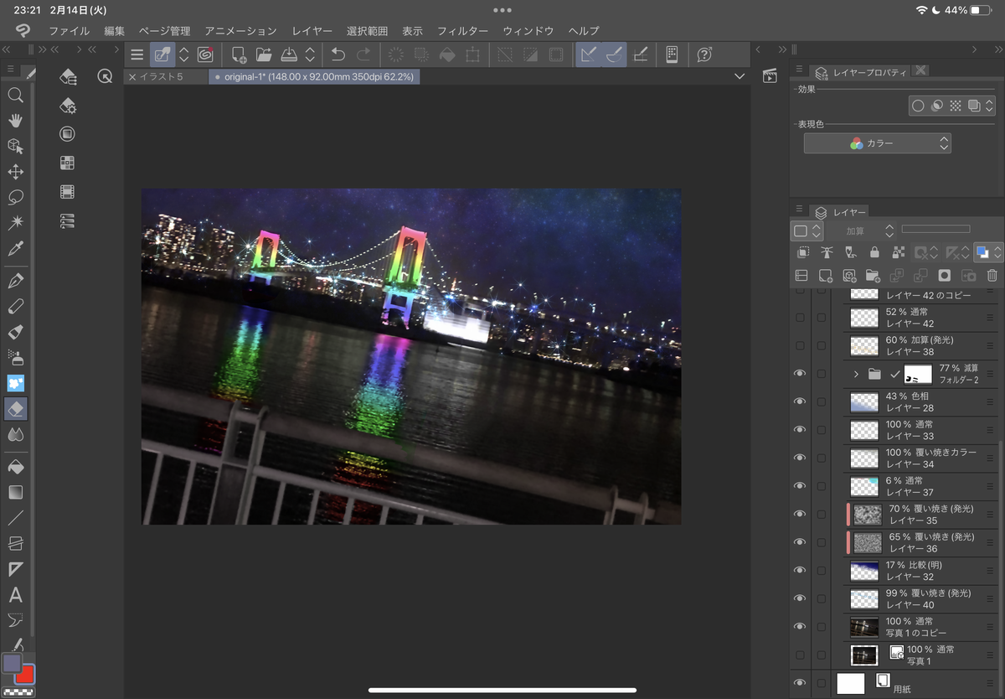Viewport: 1005px width, 699px height.
Task: Create a new raster layer
Action: point(826,275)
